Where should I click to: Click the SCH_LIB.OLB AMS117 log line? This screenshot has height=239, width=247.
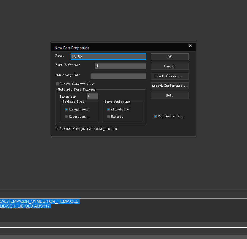tap(25, 206)
